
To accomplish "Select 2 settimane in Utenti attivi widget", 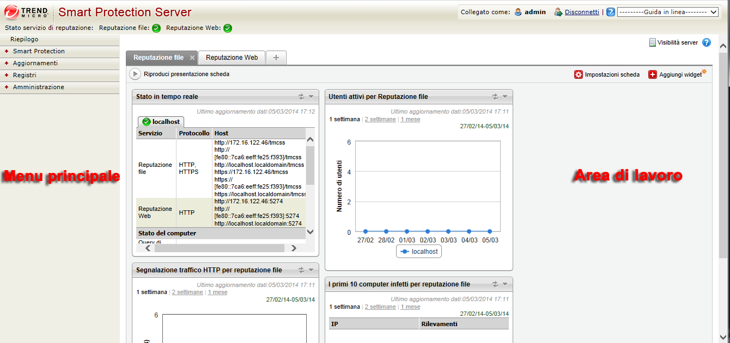I will (x=380, y=119).
